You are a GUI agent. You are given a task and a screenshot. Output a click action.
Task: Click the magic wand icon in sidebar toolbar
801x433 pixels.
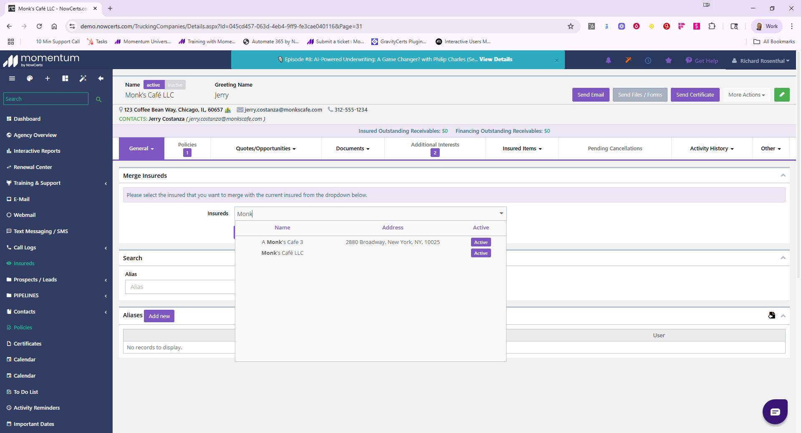(83, 78)
